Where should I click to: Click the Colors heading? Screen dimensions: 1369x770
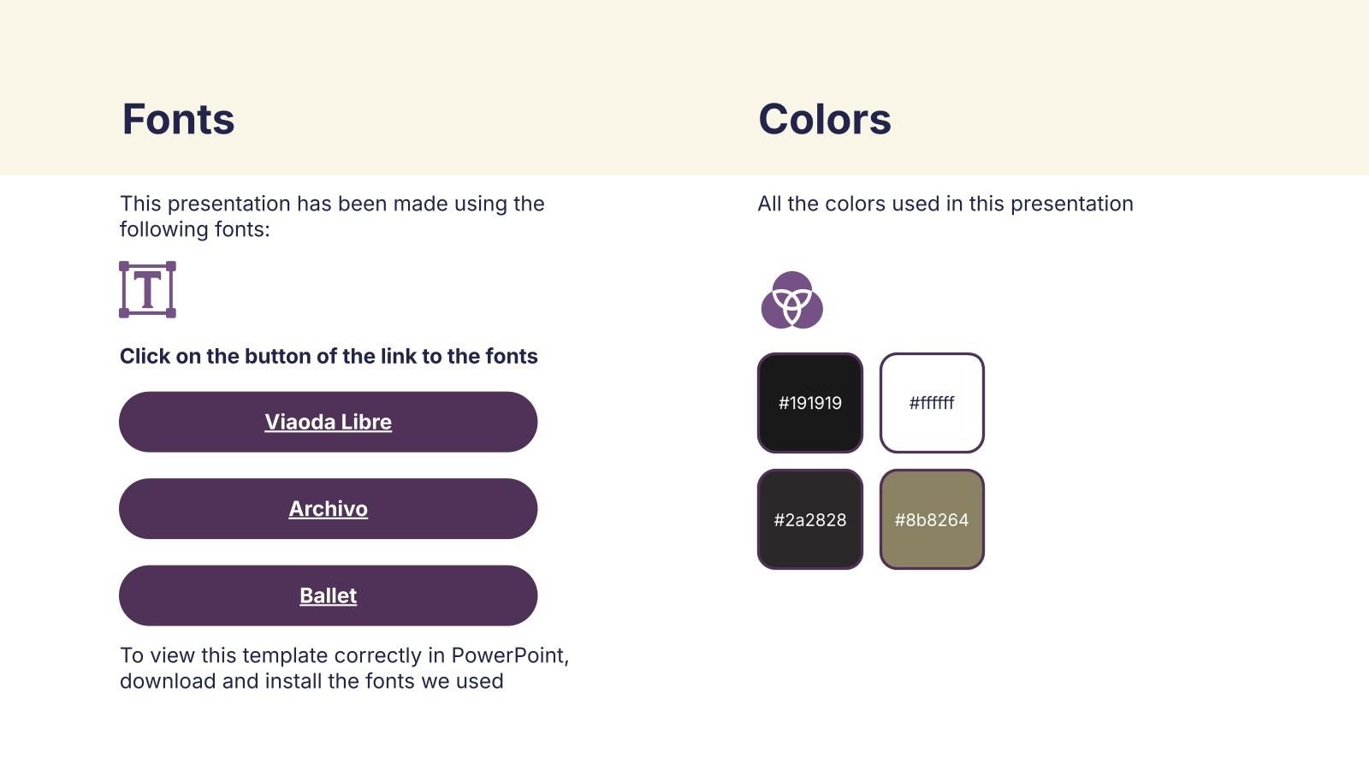825,119
